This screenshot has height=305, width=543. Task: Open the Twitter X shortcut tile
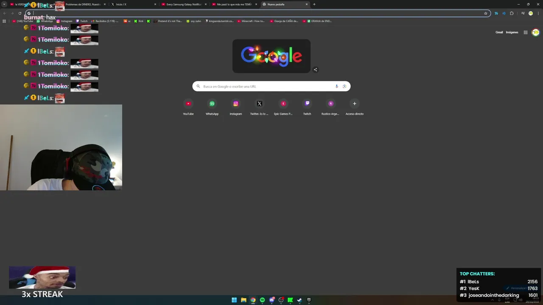tap(260, 107)
